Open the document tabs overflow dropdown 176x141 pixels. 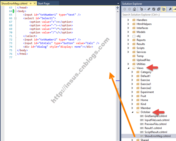point(118,4)
